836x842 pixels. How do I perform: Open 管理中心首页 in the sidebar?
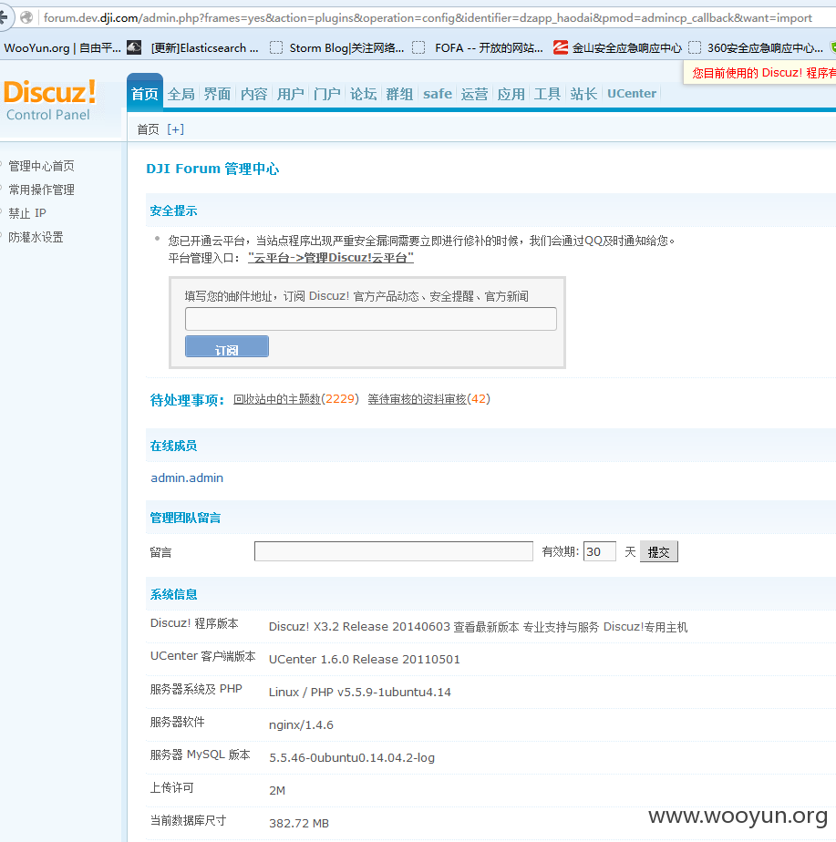pyautogui.click(x=41, y=166)
